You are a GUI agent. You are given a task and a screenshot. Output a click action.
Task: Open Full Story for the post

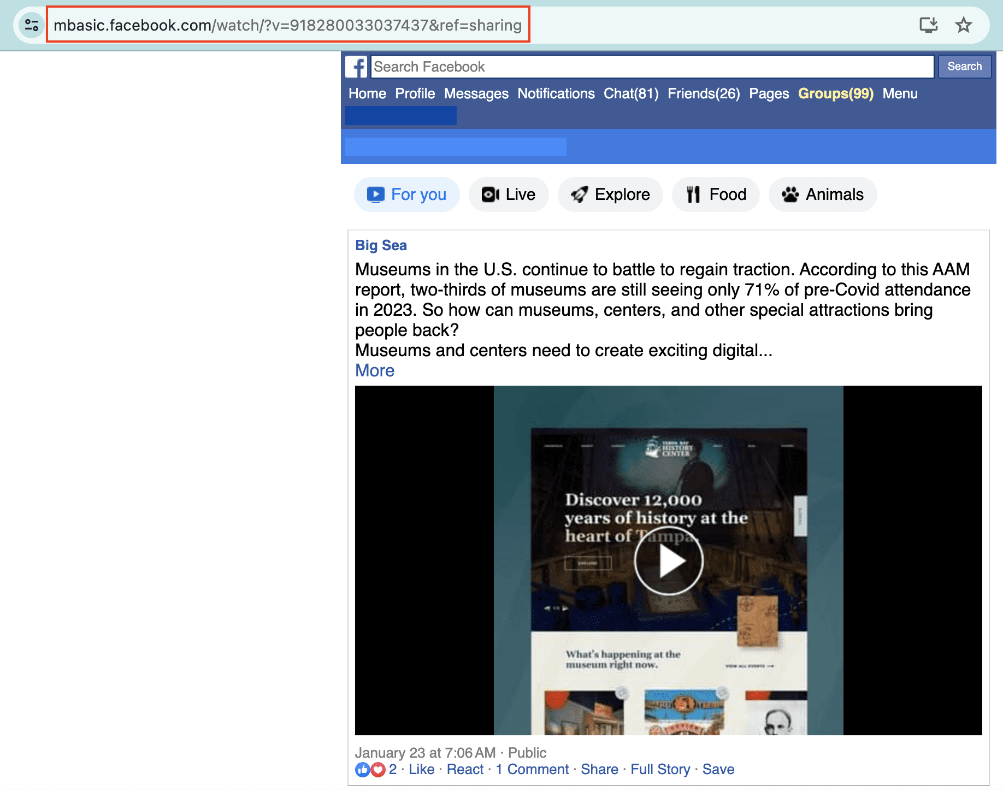point(660,769)
